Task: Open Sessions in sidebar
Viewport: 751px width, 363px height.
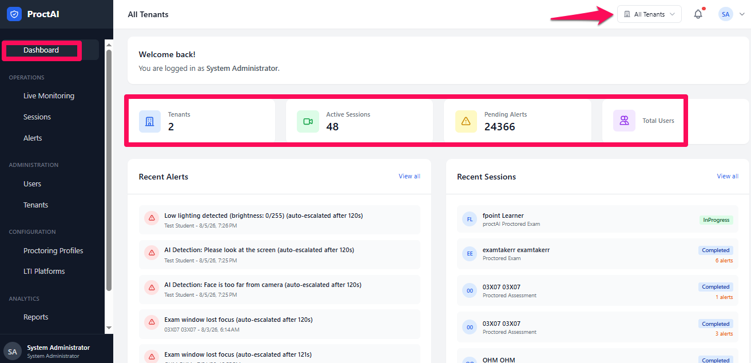Action: pyautogui.click(x=37, y=117)
